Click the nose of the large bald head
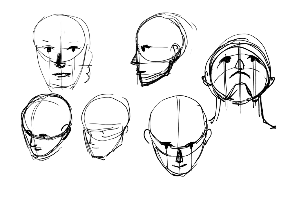Image resolution: width=290 pixels, height=217 pixels. tap(179, 156)
